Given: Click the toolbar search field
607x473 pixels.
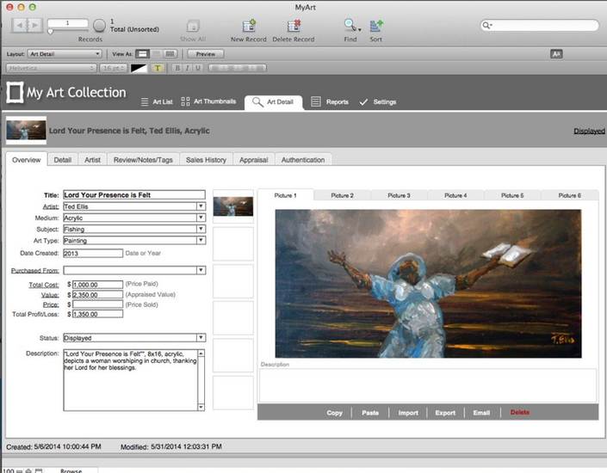Looking at the screenshot, I should (540, 26).
